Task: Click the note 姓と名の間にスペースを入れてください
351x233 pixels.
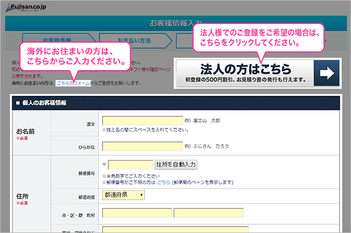Action: 145,130
